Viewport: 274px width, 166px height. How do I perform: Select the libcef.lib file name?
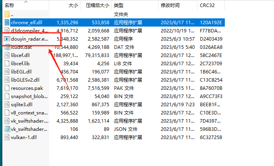click(20, 64)
